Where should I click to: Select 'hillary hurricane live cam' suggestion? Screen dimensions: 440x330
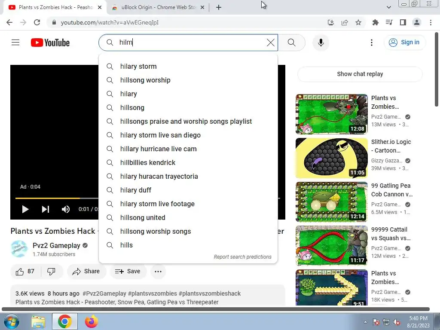coord(188,149)
